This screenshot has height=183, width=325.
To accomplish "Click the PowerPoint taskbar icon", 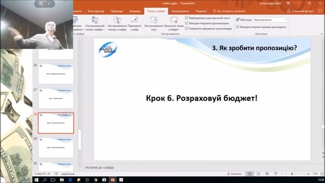I will 113,179.
